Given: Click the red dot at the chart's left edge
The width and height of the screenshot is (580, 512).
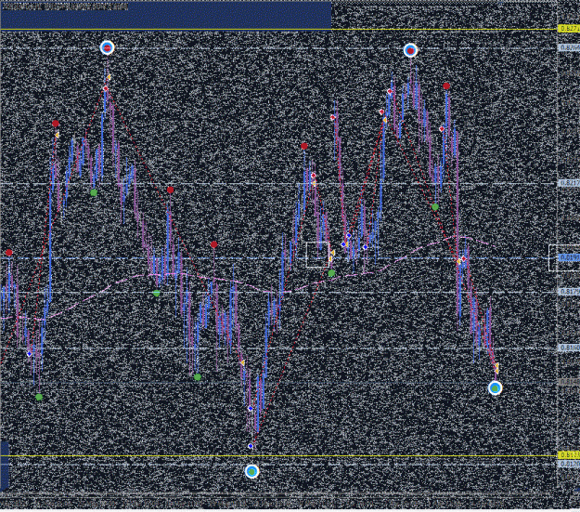Looking at the screenshot, I should 9,253.
